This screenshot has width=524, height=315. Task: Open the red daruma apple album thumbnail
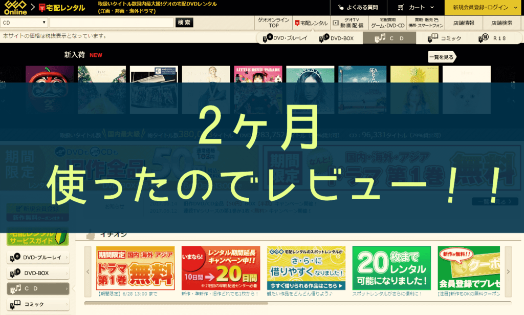50,90
